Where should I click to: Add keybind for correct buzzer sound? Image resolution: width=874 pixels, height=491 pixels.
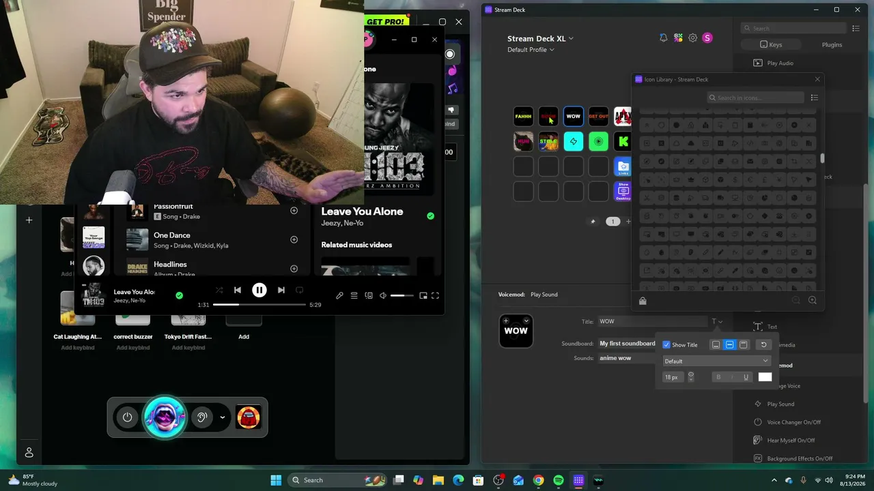[x=133, y=348]
